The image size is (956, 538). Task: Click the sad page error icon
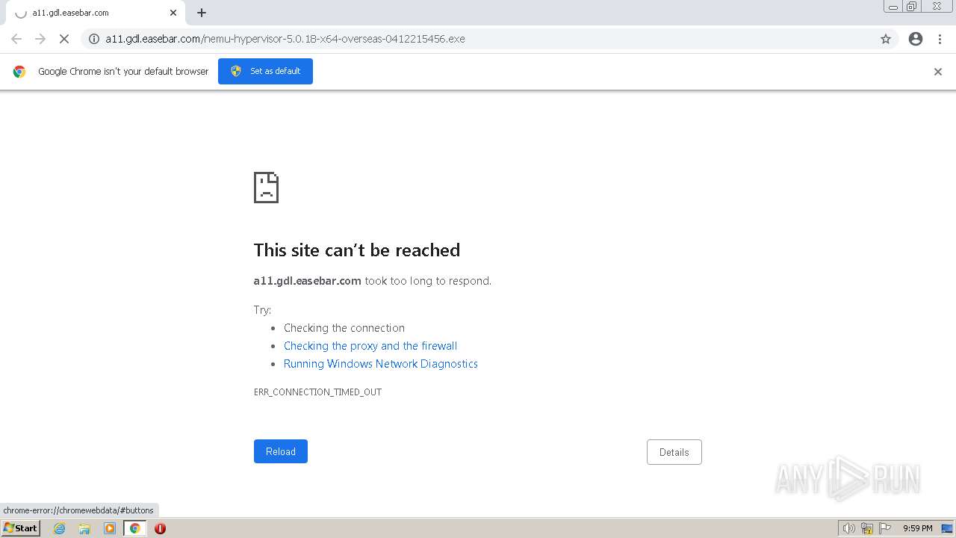266,188
